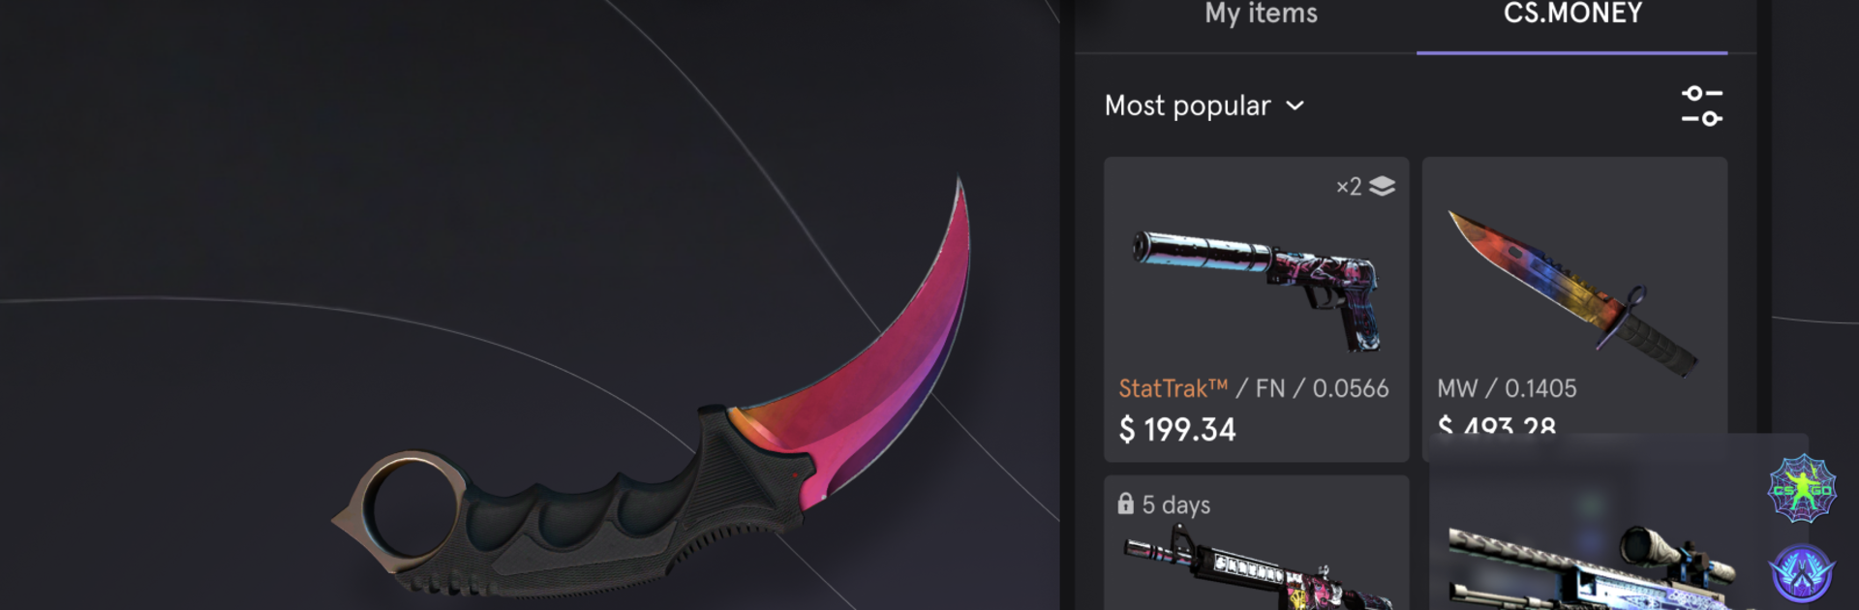Open the 5 days locked rifle card
The height and width of the screenshot is (610, 1859).
click(1256, 542)
